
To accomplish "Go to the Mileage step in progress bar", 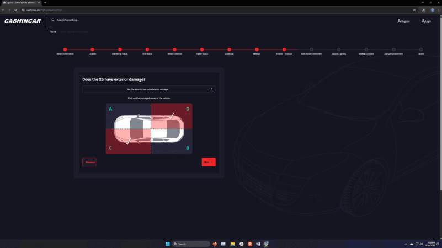I will click(257, 50).
